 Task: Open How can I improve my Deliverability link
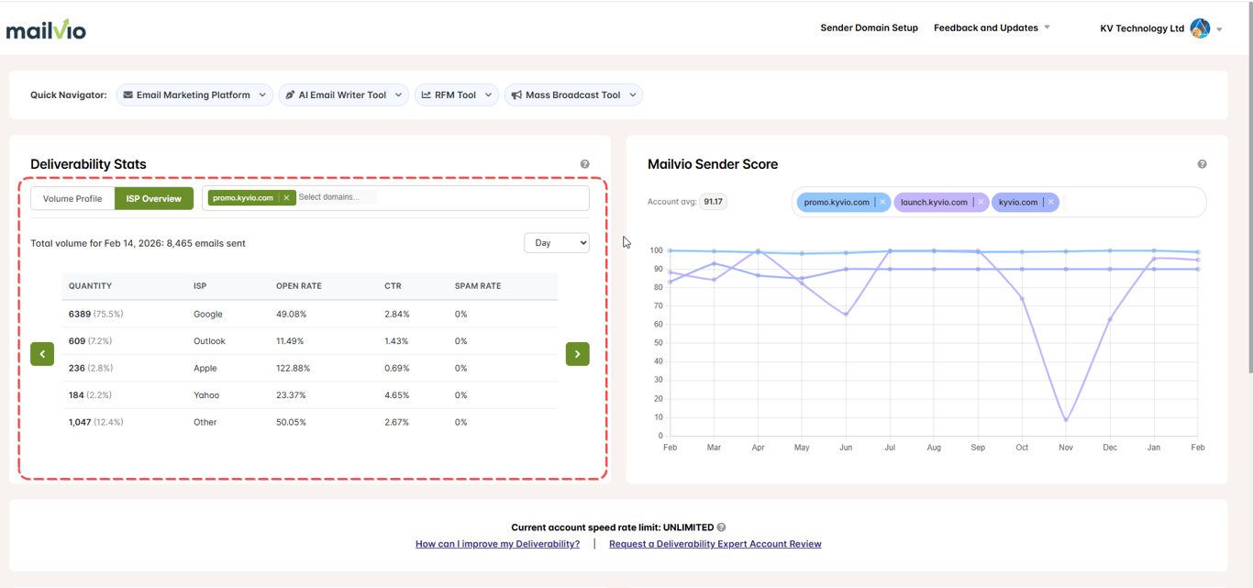click(x=498, y=544)
